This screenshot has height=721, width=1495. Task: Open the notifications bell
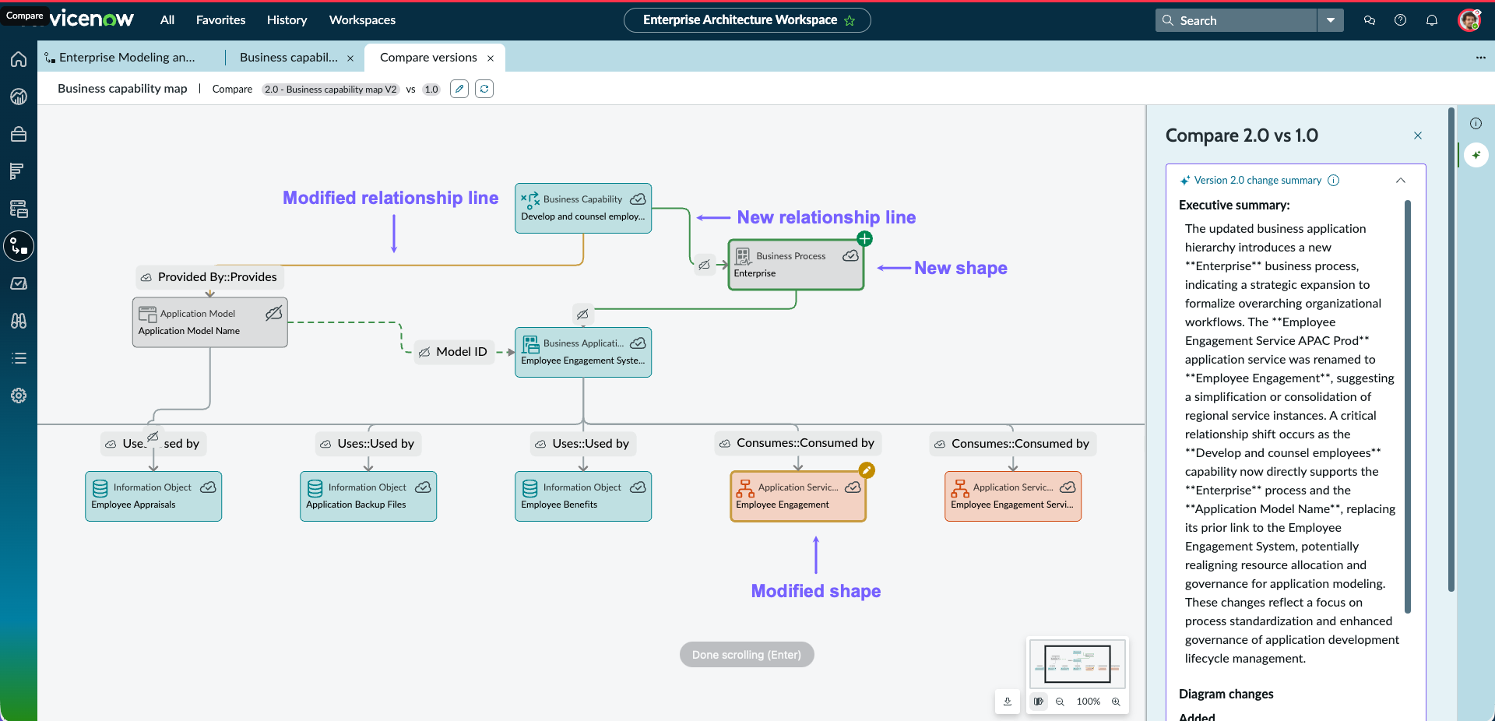1431,20
